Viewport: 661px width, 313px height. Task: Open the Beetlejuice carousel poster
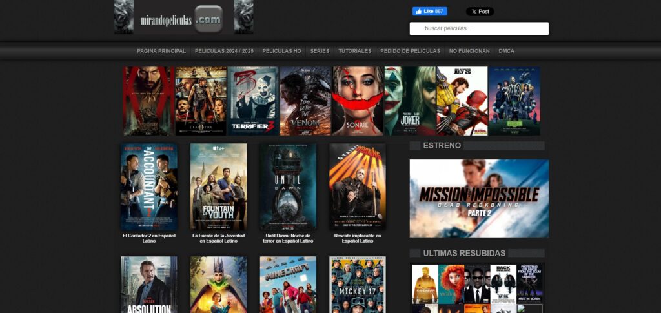(x=514, y=101)
